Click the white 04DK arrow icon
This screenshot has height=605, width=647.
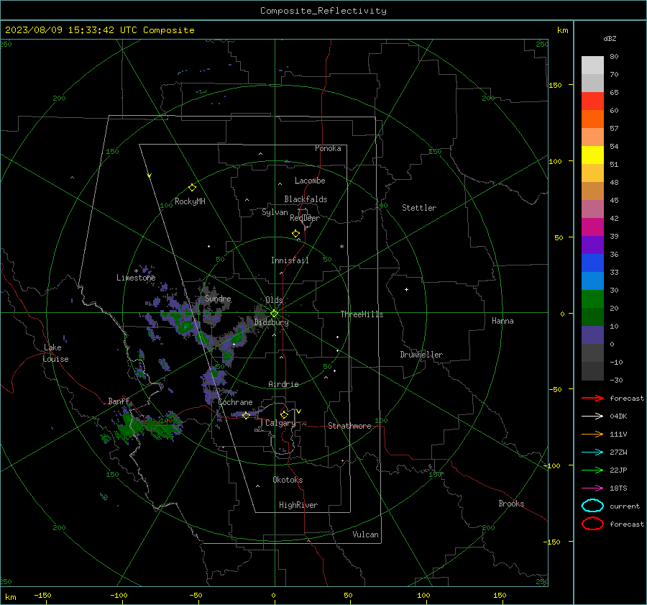(592, 417)
